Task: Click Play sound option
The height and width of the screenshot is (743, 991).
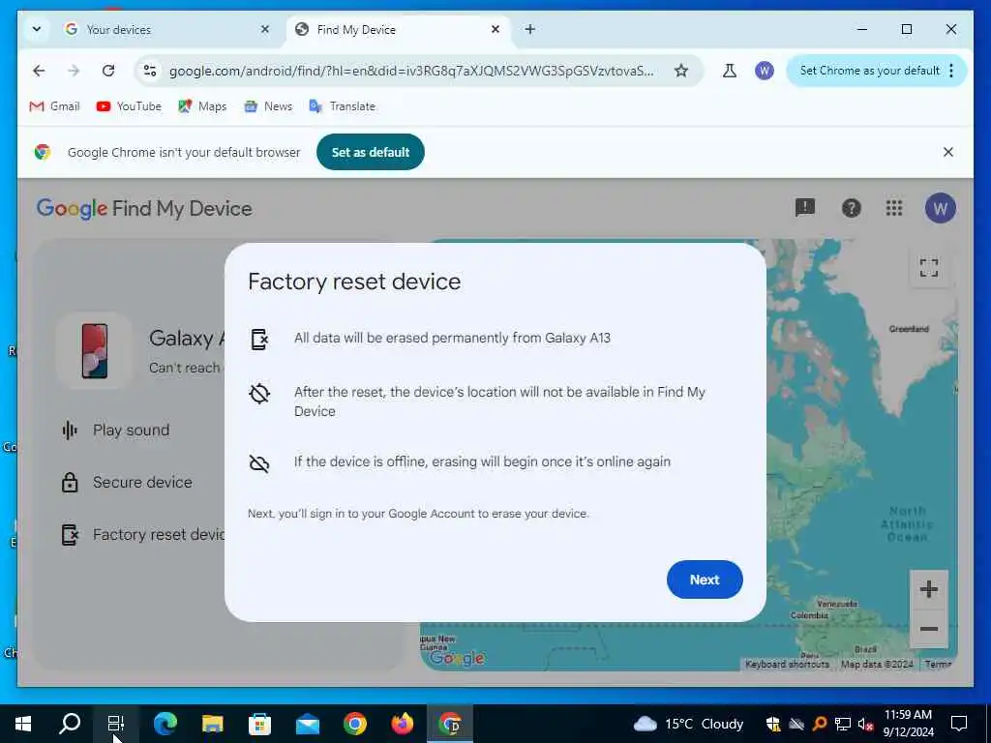Action: 116,431
